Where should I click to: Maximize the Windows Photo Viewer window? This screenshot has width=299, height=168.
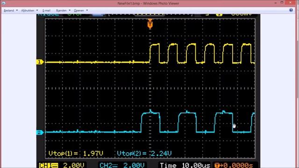(x=282, y=2)
